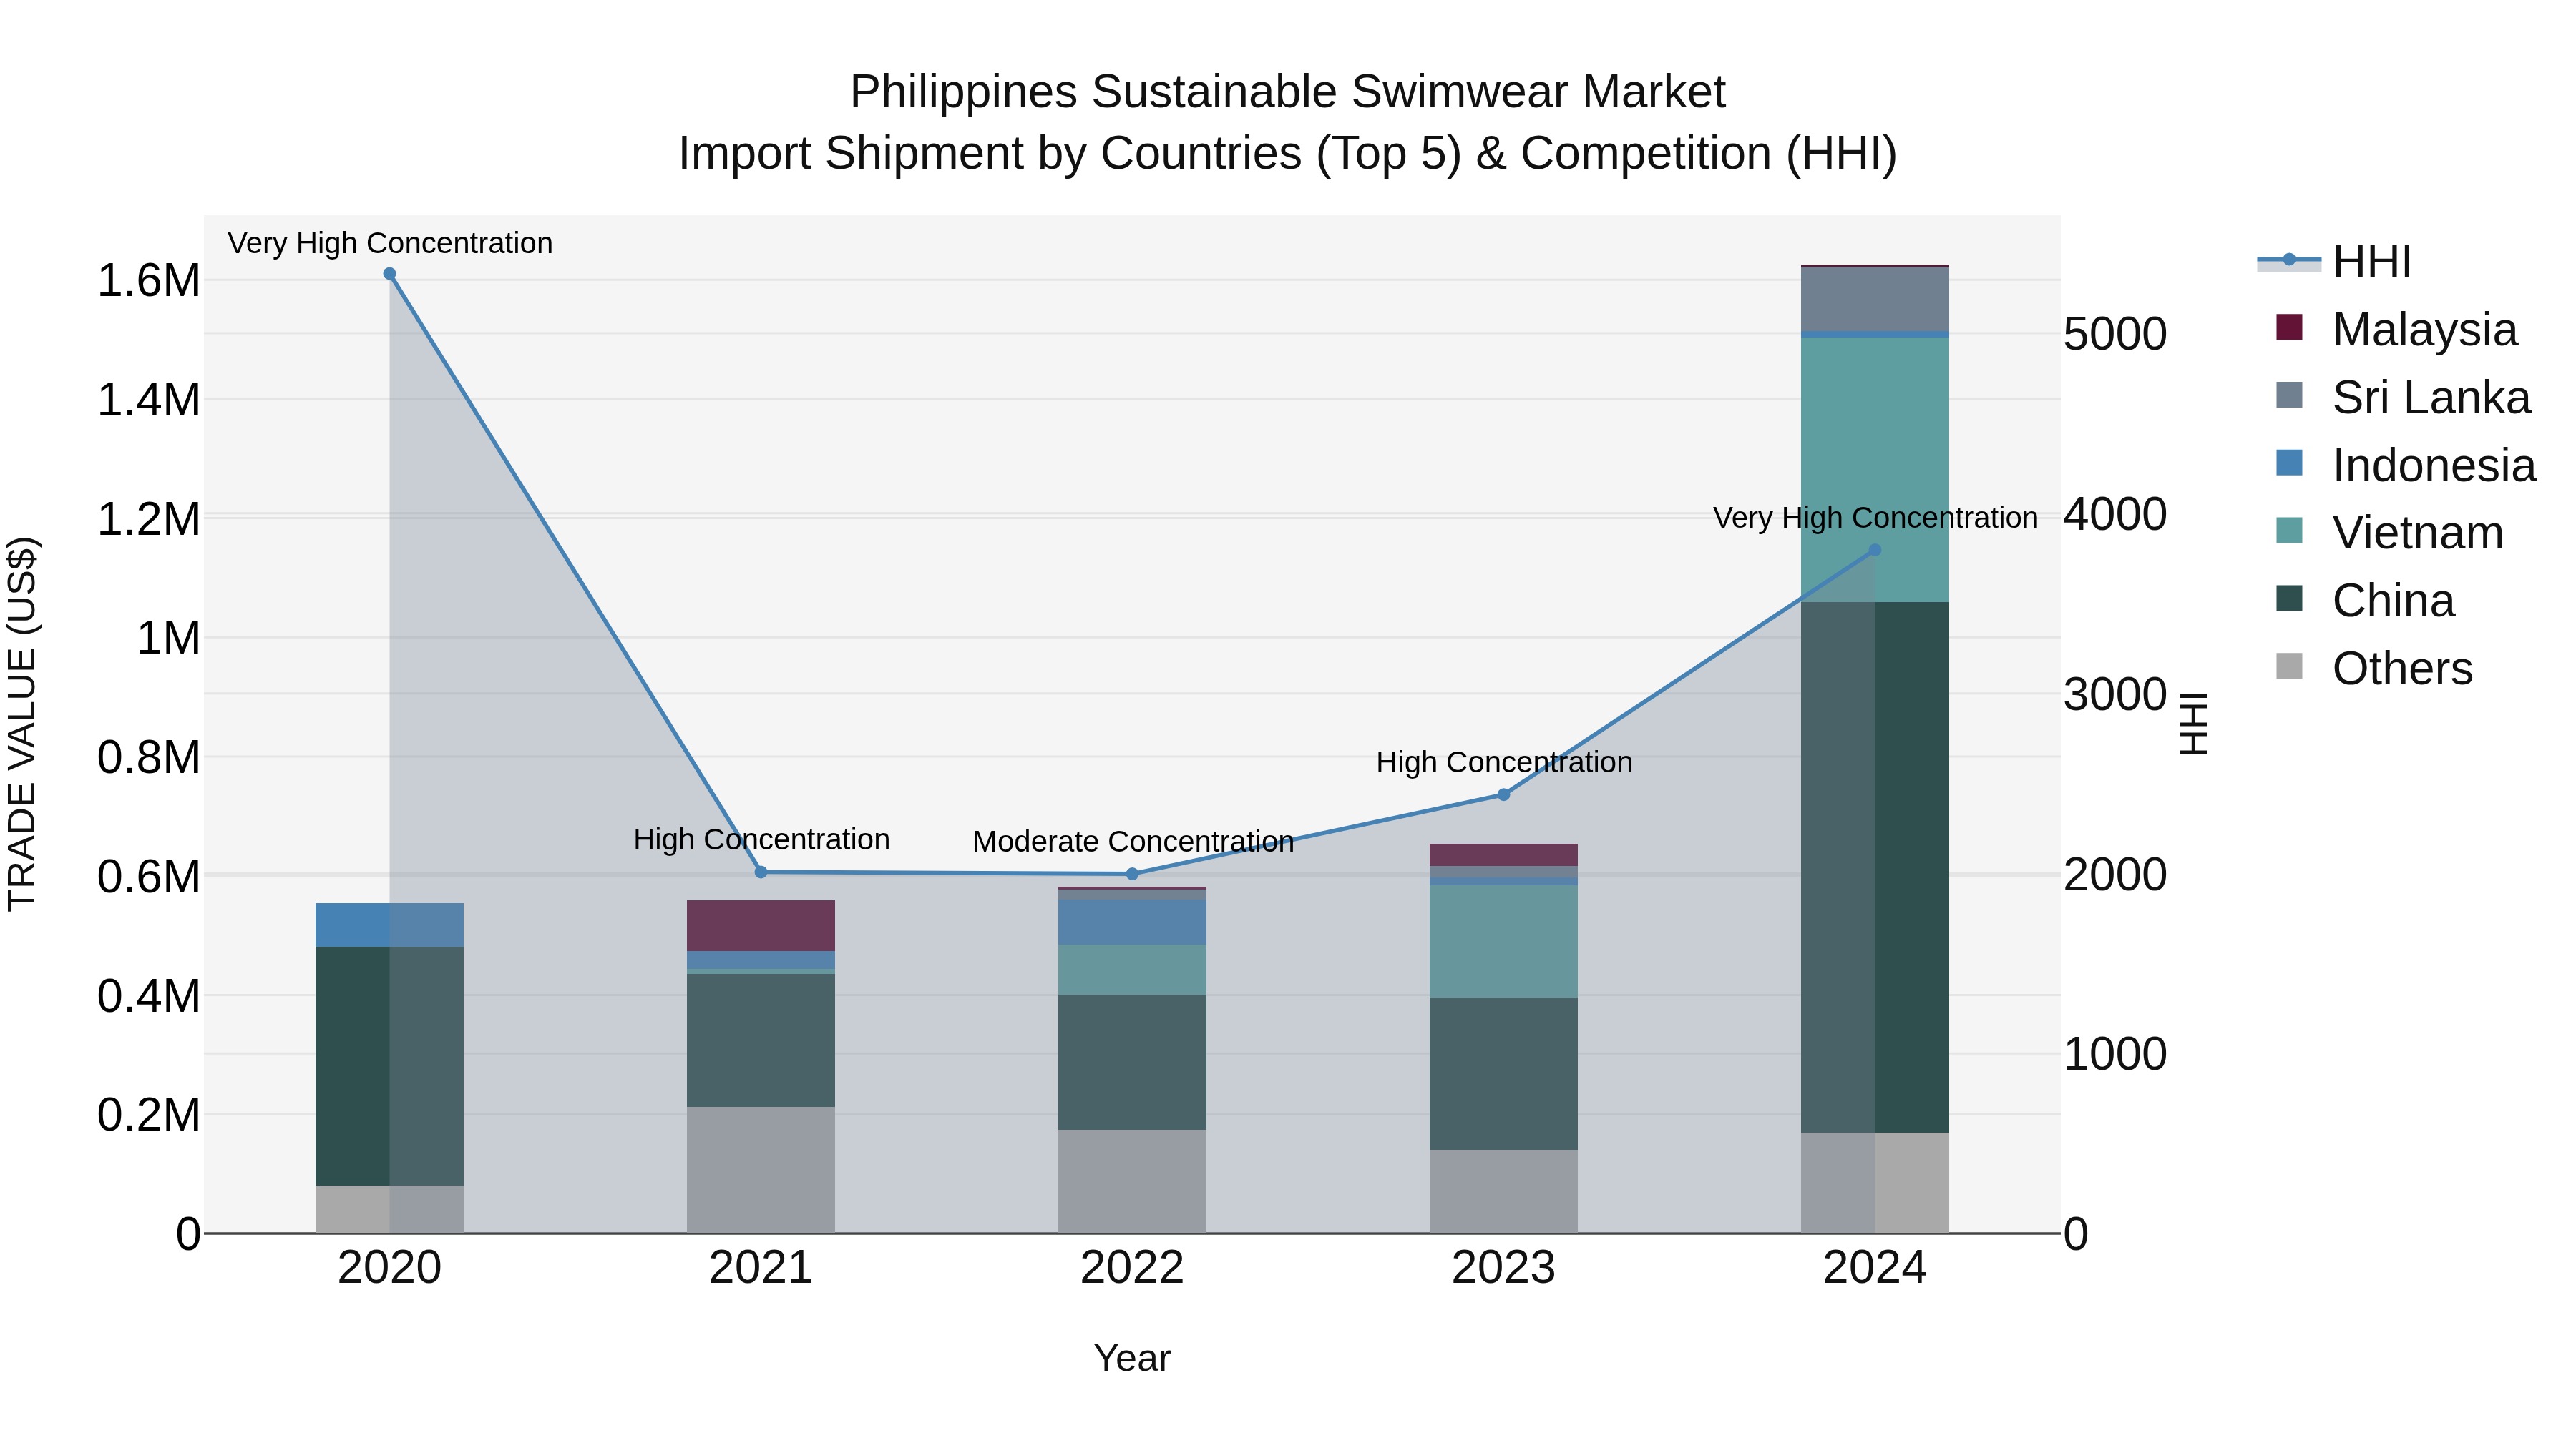Click the 1.6M y-axis tick label

click(148, 281)
